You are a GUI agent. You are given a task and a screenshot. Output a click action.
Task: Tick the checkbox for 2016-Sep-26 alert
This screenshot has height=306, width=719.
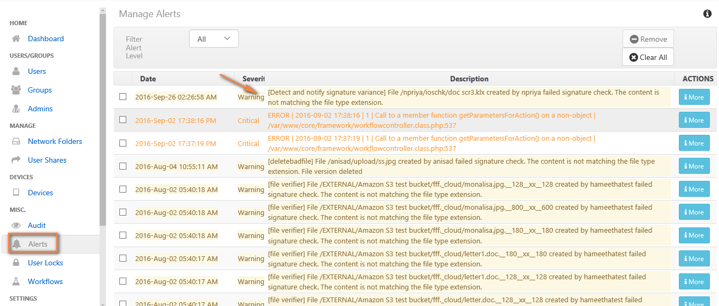pyautogui.click(x=123, y=97)
